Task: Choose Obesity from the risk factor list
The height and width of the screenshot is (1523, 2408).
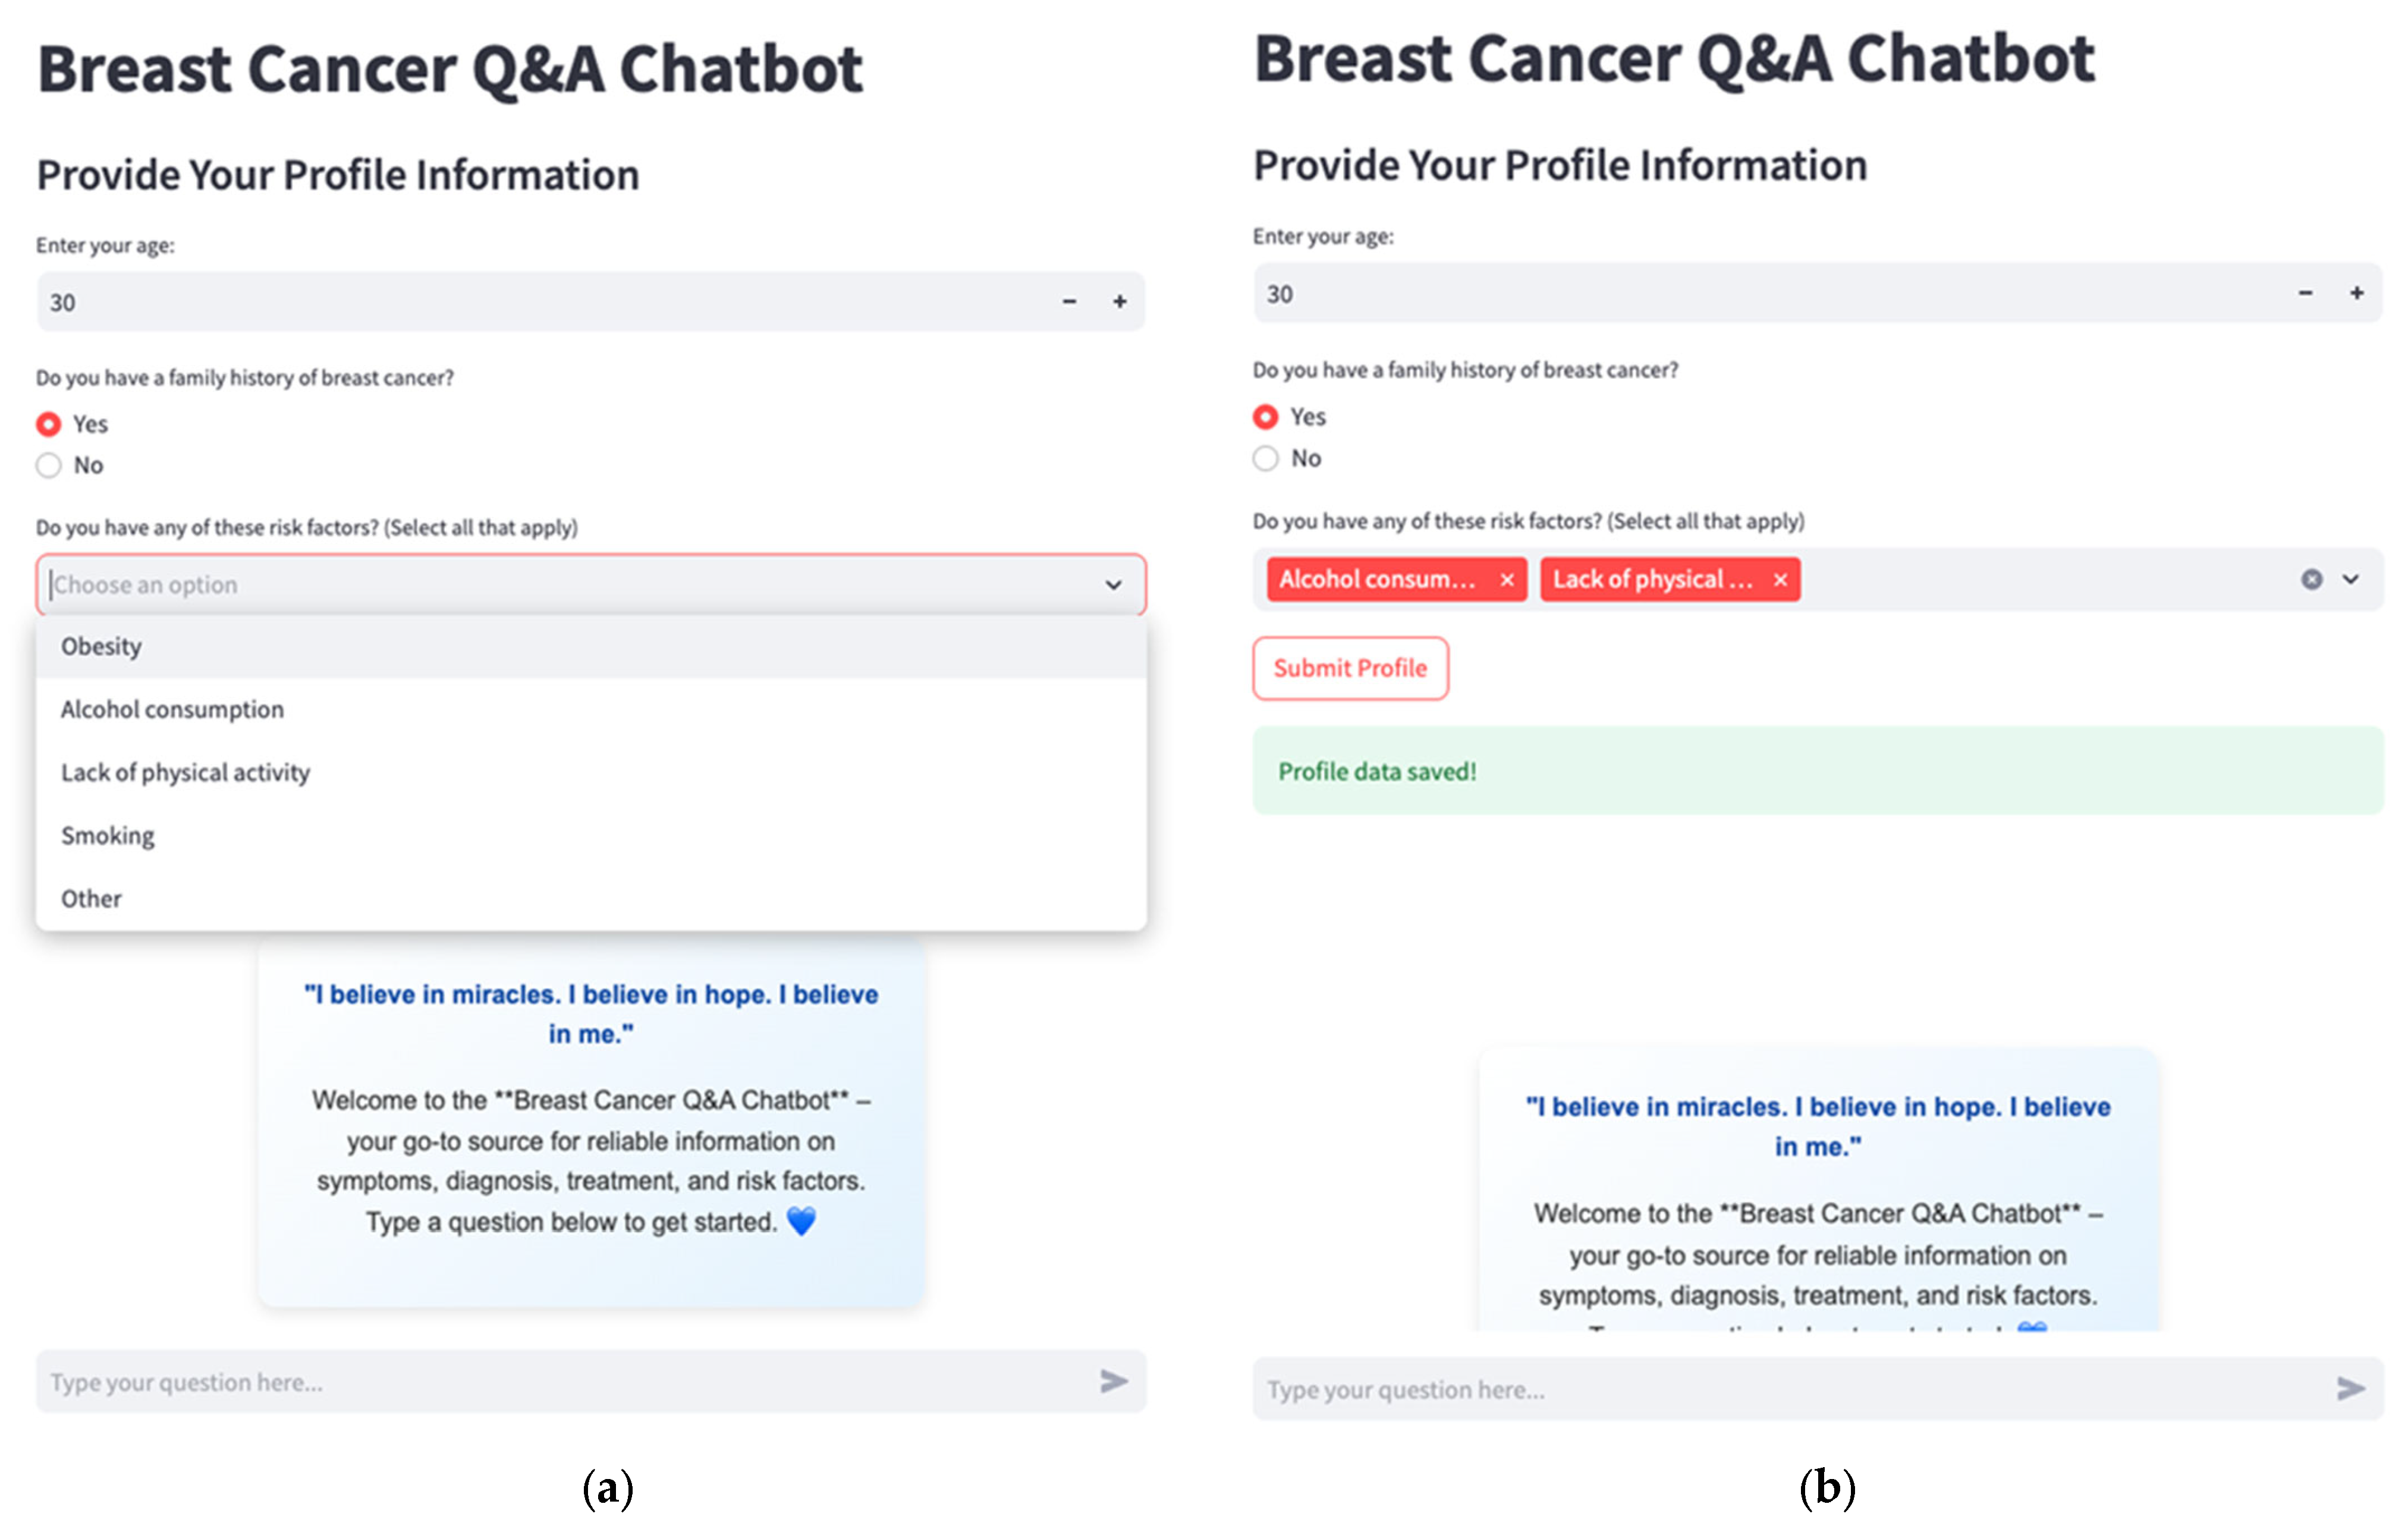Action: pos(101,646)
